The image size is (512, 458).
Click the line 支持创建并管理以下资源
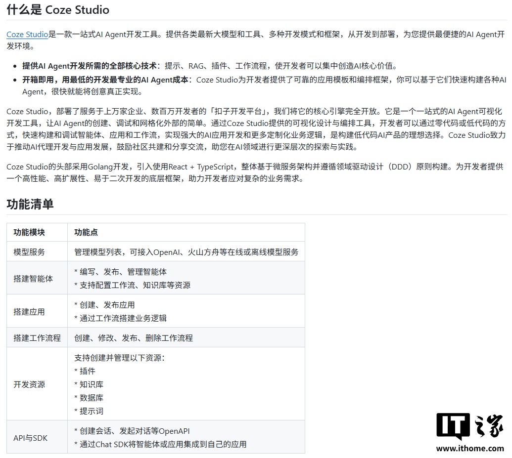120,358
